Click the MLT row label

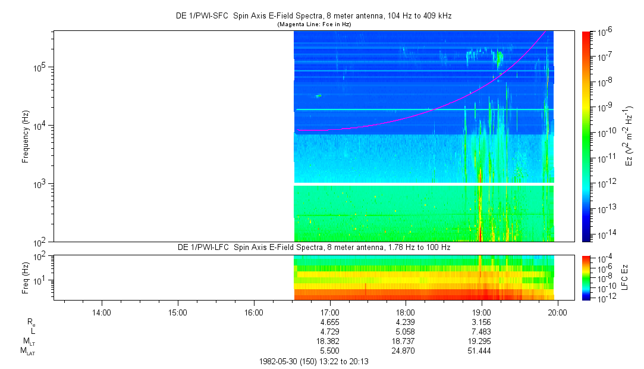coord(28,342)
